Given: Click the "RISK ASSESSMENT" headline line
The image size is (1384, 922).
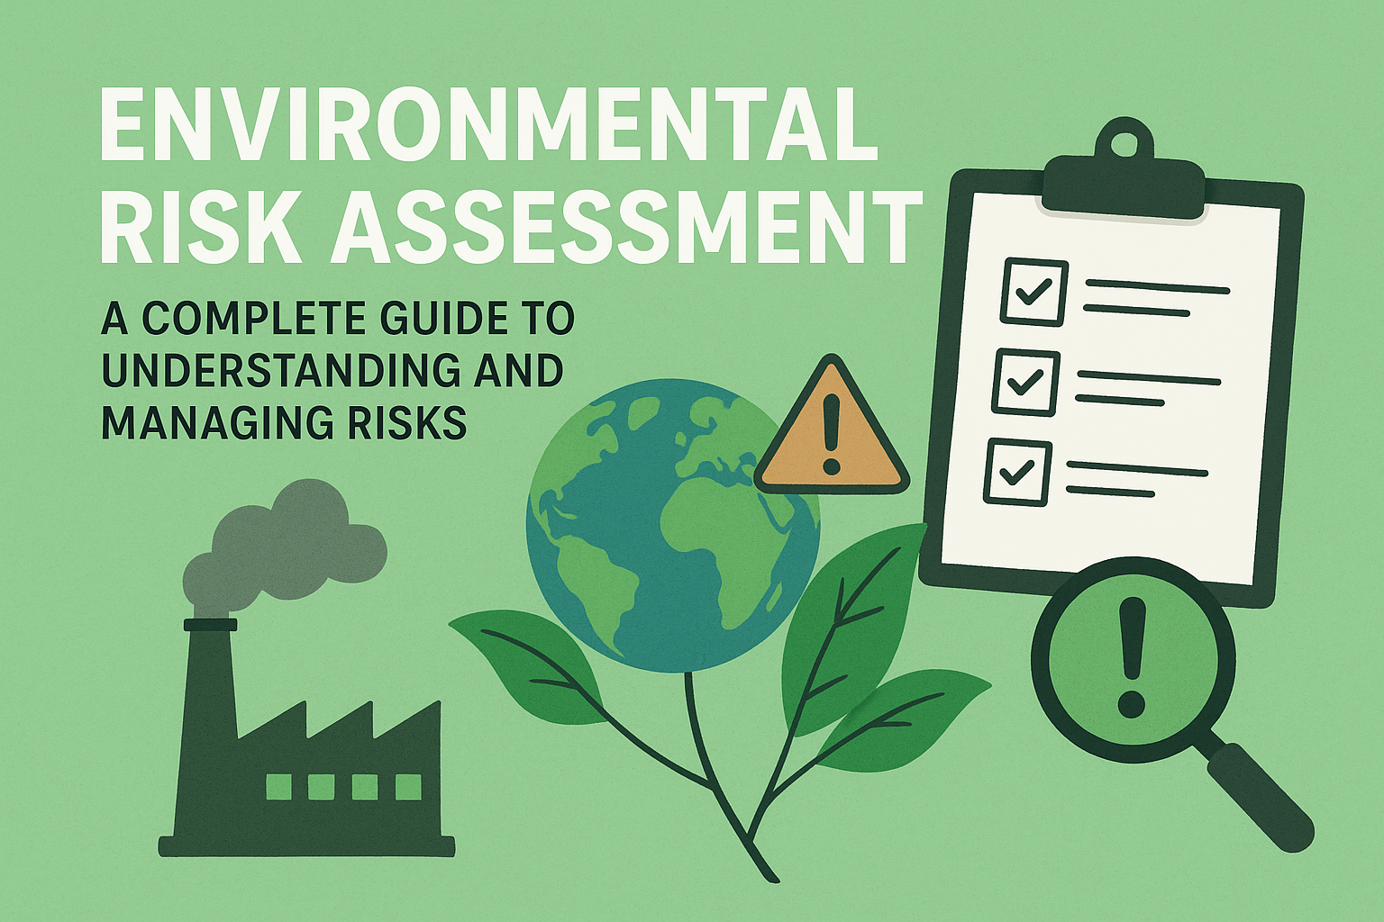Looking at the screenshot, I should (x=510, y=226).
